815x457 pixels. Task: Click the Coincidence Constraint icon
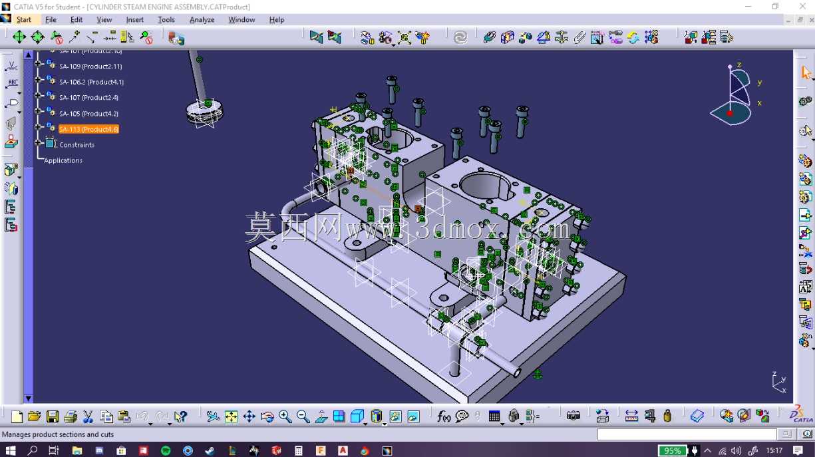coord(490,37)
